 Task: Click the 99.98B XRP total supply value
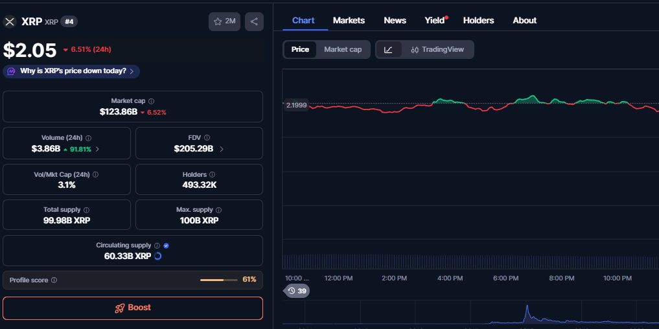67,220
